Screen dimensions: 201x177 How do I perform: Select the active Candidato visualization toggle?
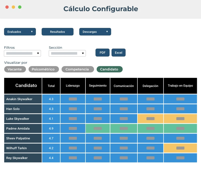[x=110, y=69]
